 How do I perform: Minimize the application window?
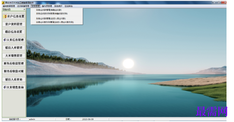[x=215, y=2]
